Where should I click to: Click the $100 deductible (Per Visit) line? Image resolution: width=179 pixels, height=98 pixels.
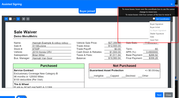click(28, 80)
